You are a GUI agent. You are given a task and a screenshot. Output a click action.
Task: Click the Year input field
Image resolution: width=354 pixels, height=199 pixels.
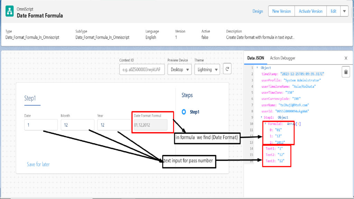[114, 125]
